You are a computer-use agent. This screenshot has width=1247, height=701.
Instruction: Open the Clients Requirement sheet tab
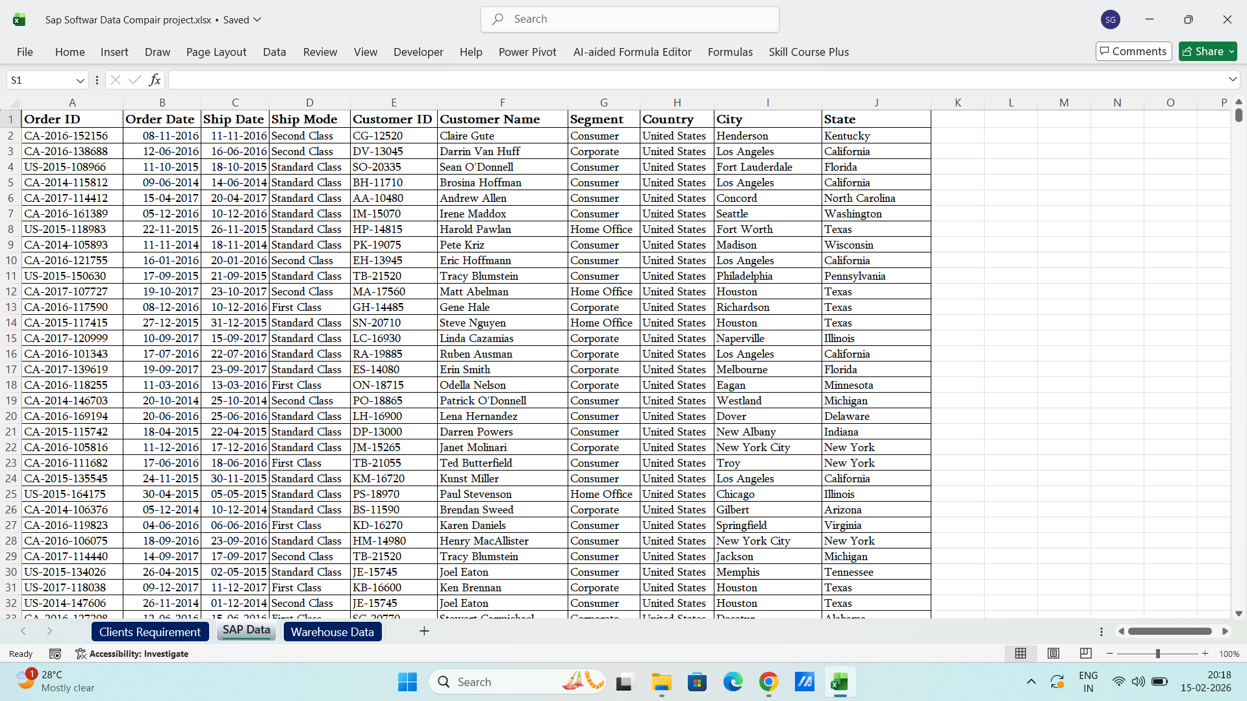(150, 632)
